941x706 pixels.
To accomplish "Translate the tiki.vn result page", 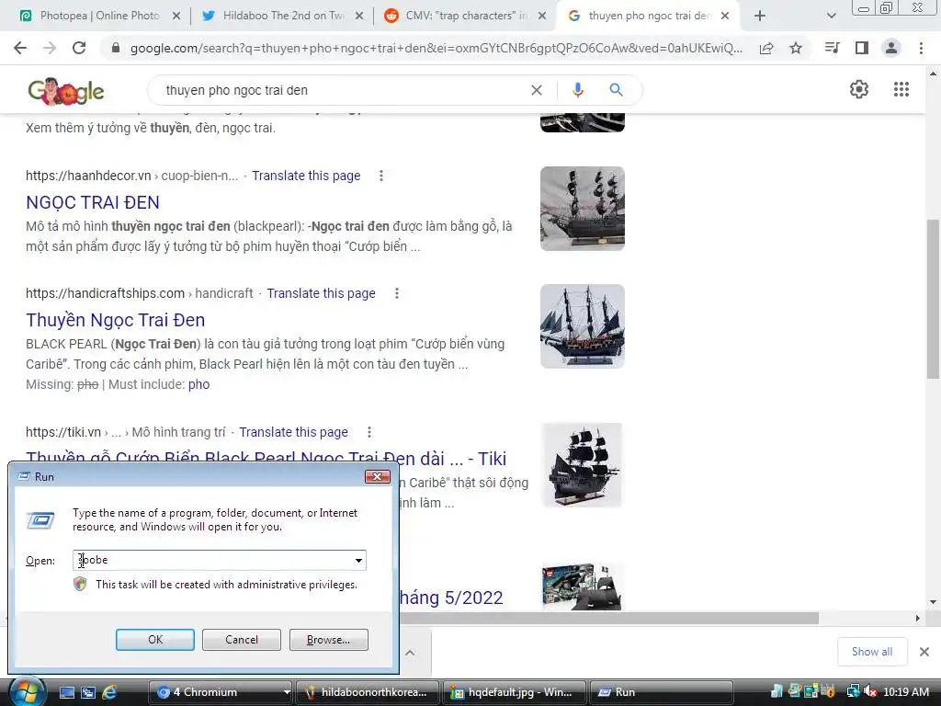I will [x=293, y=432].
